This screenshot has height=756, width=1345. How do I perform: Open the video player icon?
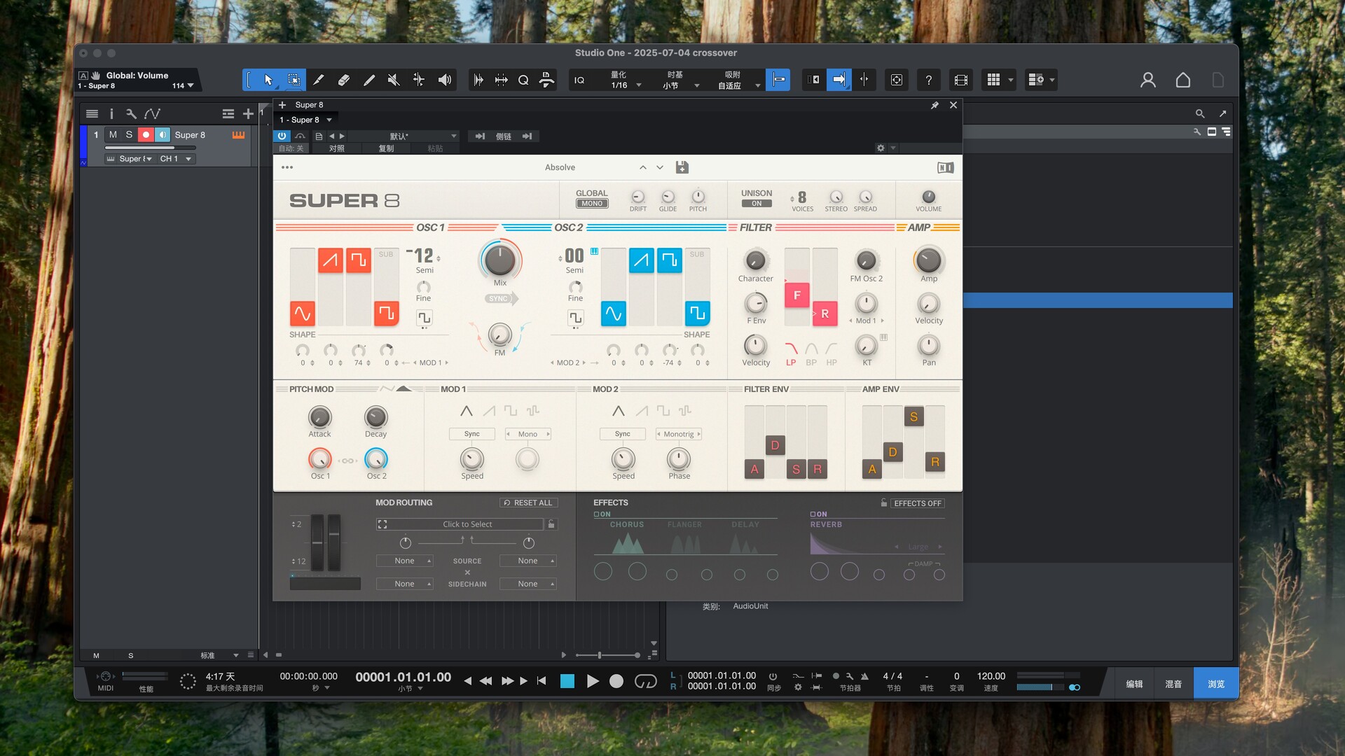click(x=961, y=80)
